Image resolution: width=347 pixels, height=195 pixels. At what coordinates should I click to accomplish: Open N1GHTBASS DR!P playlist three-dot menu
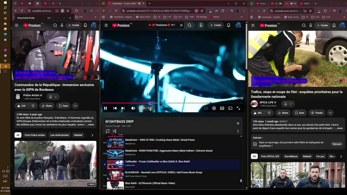coord(238,131)
